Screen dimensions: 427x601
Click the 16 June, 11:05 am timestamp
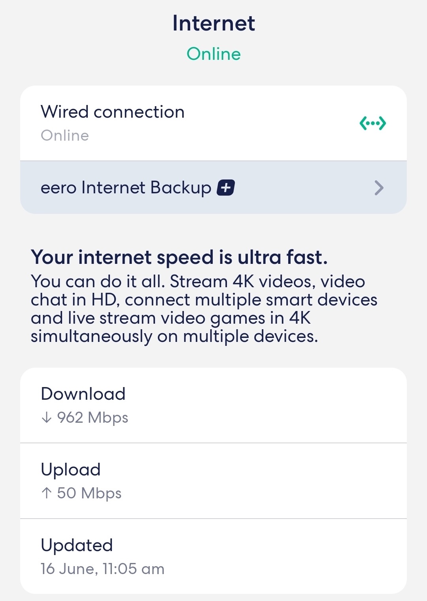[102, 569]
